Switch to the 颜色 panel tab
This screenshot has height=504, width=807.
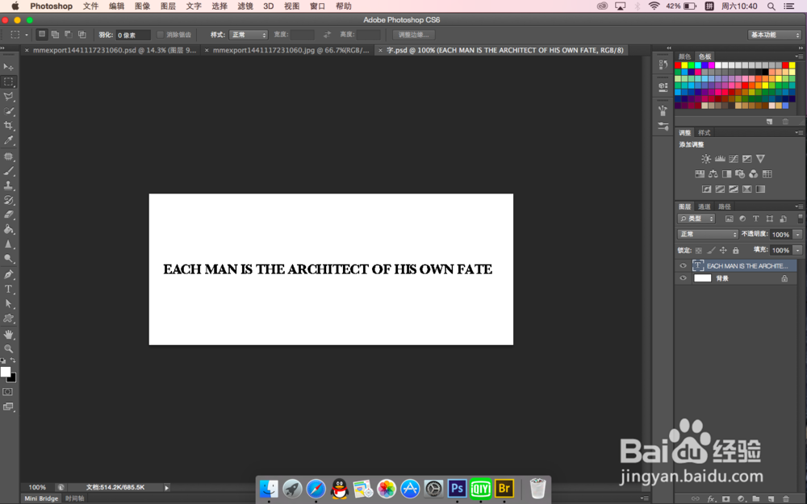[684, 56]
